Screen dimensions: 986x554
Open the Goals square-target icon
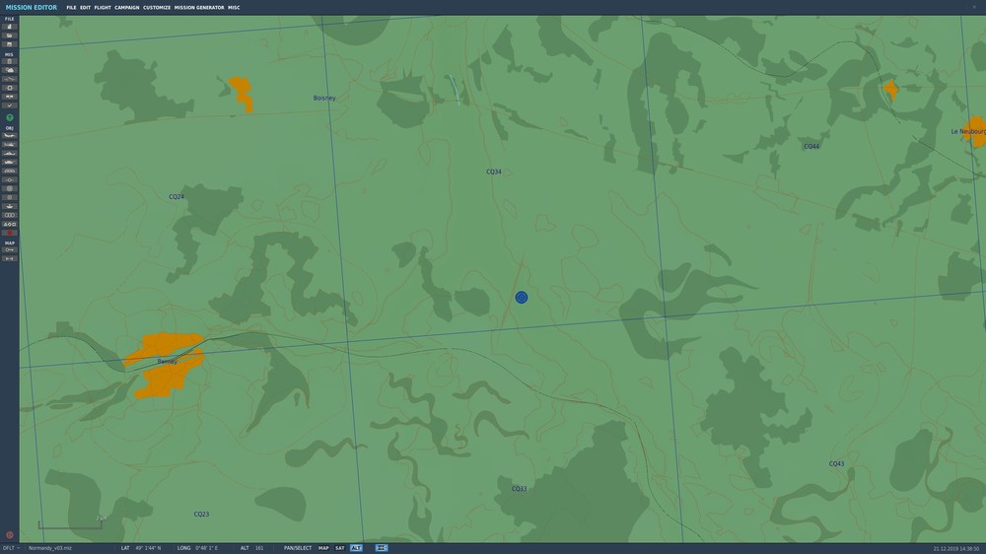tap(10, 88)
